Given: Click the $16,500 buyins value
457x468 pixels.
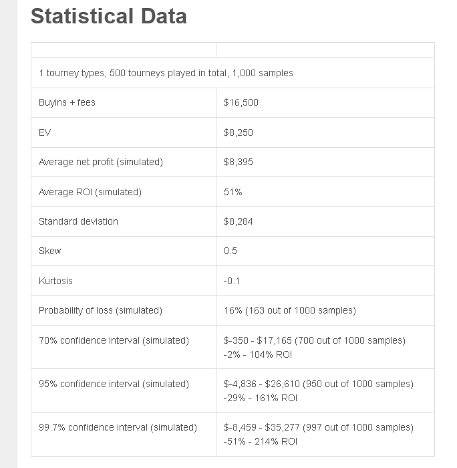Looking at the screenshot, I should [x=241, y=102].
